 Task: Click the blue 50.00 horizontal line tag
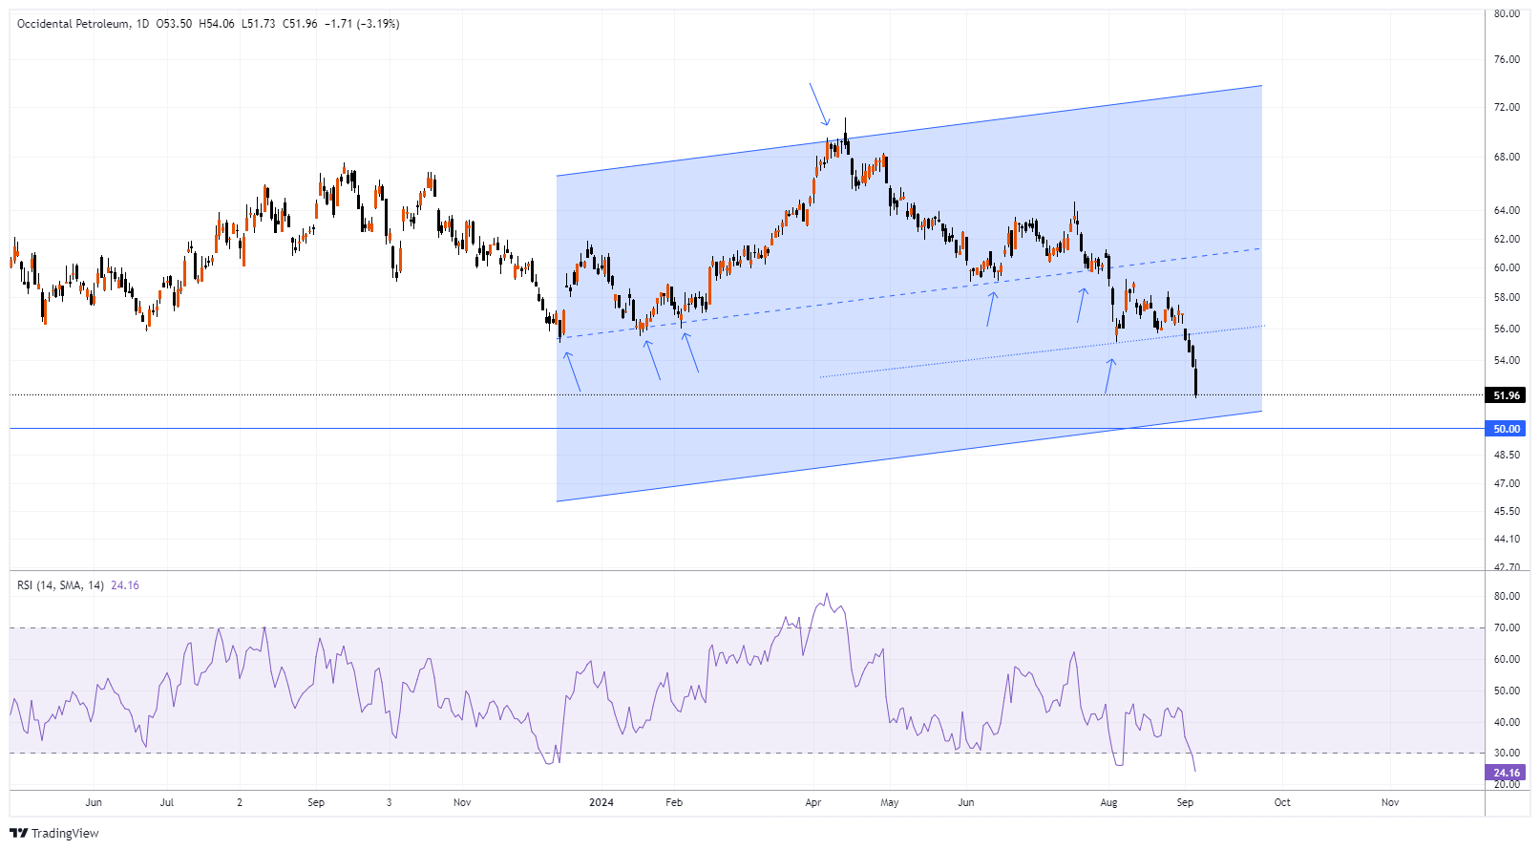click(1507, 429)
